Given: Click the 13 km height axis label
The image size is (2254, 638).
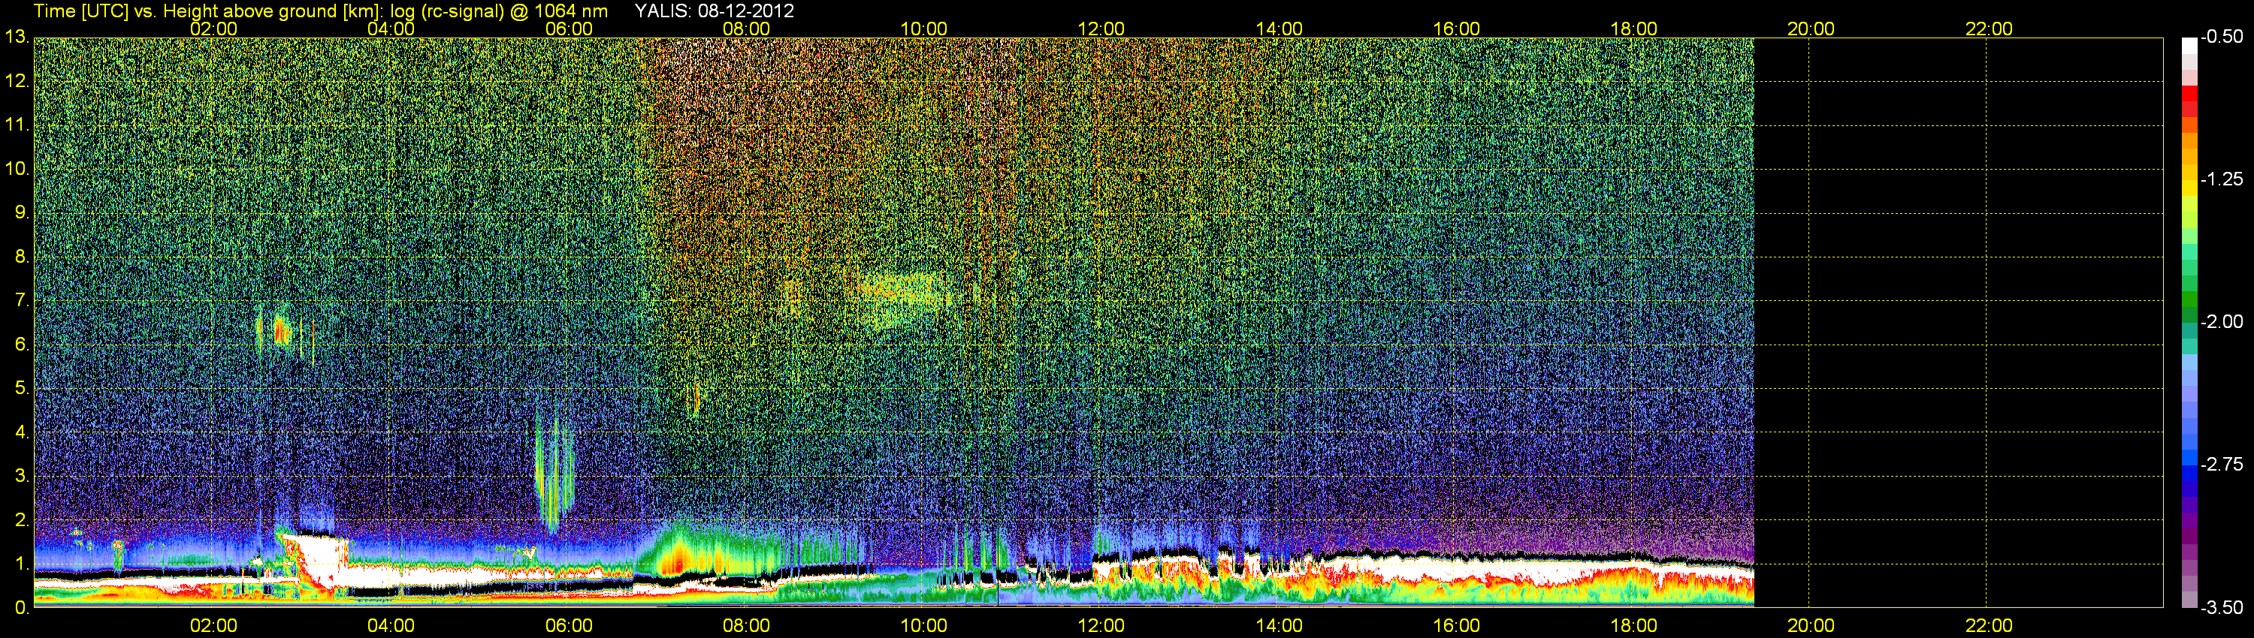Looking at the screenshot, I should [16, 37].
